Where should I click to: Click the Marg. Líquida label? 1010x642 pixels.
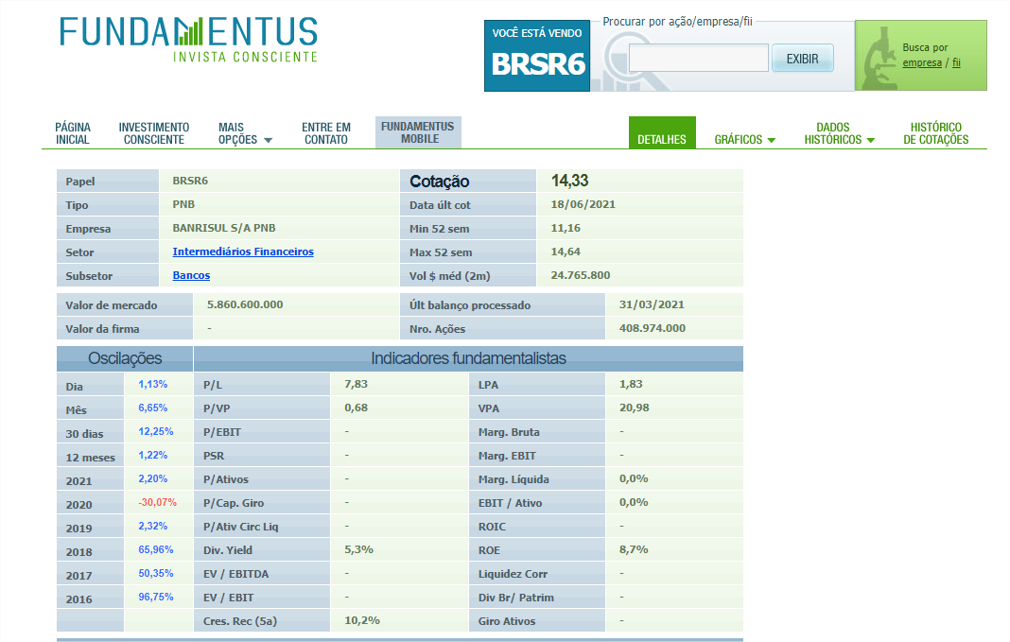point(514,479)
